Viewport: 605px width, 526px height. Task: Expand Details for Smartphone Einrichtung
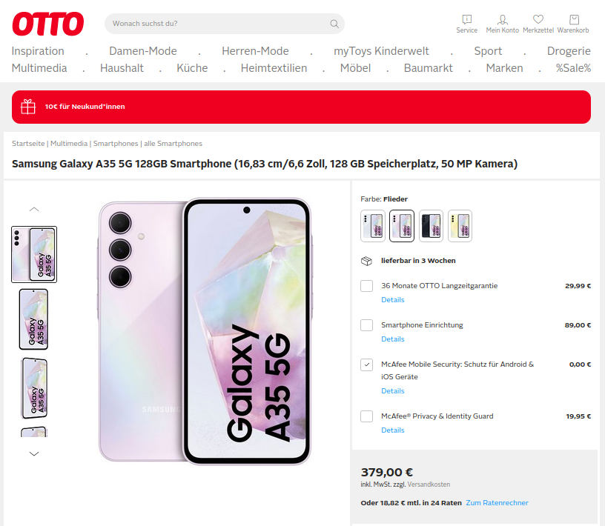pos(392,339)
